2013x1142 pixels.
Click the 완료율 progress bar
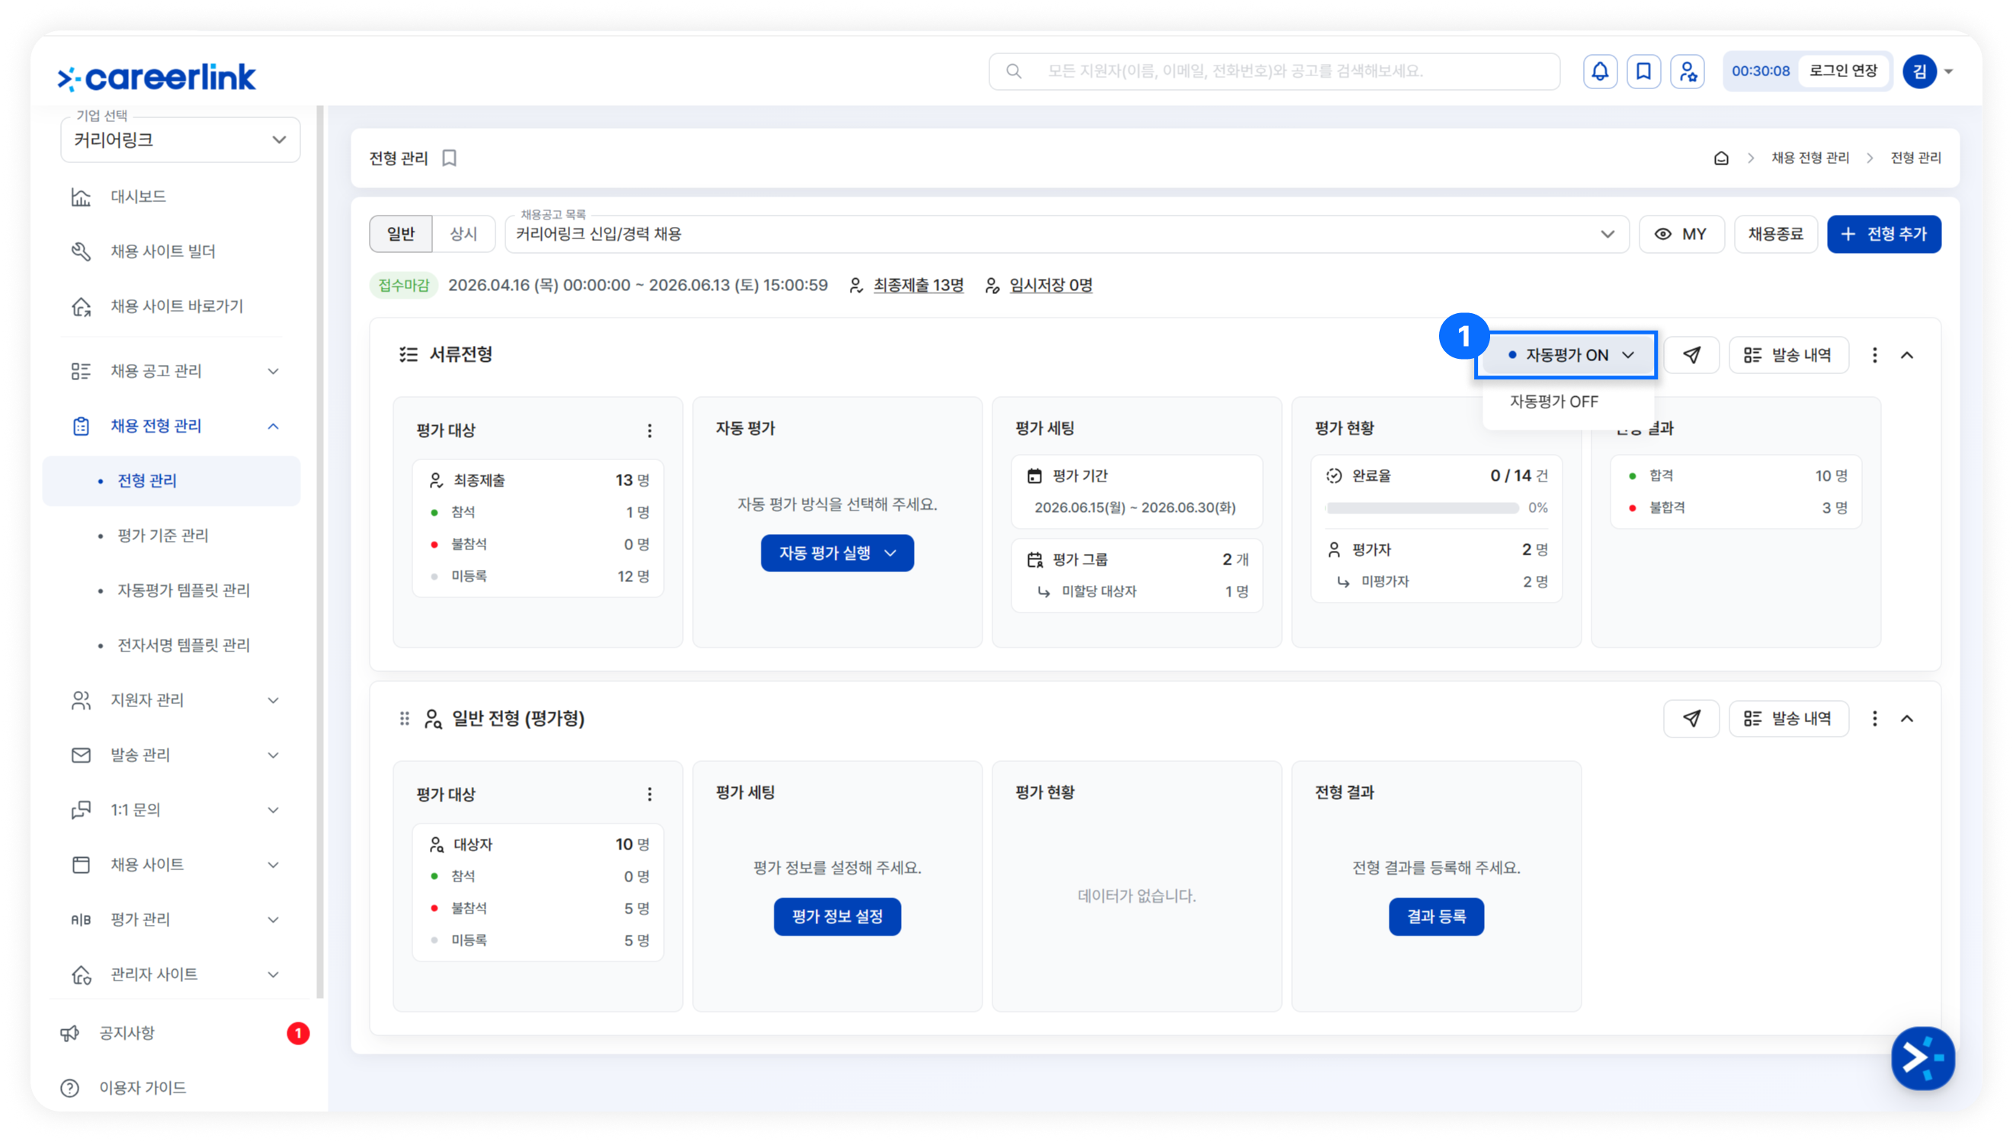pos(1422,508)
